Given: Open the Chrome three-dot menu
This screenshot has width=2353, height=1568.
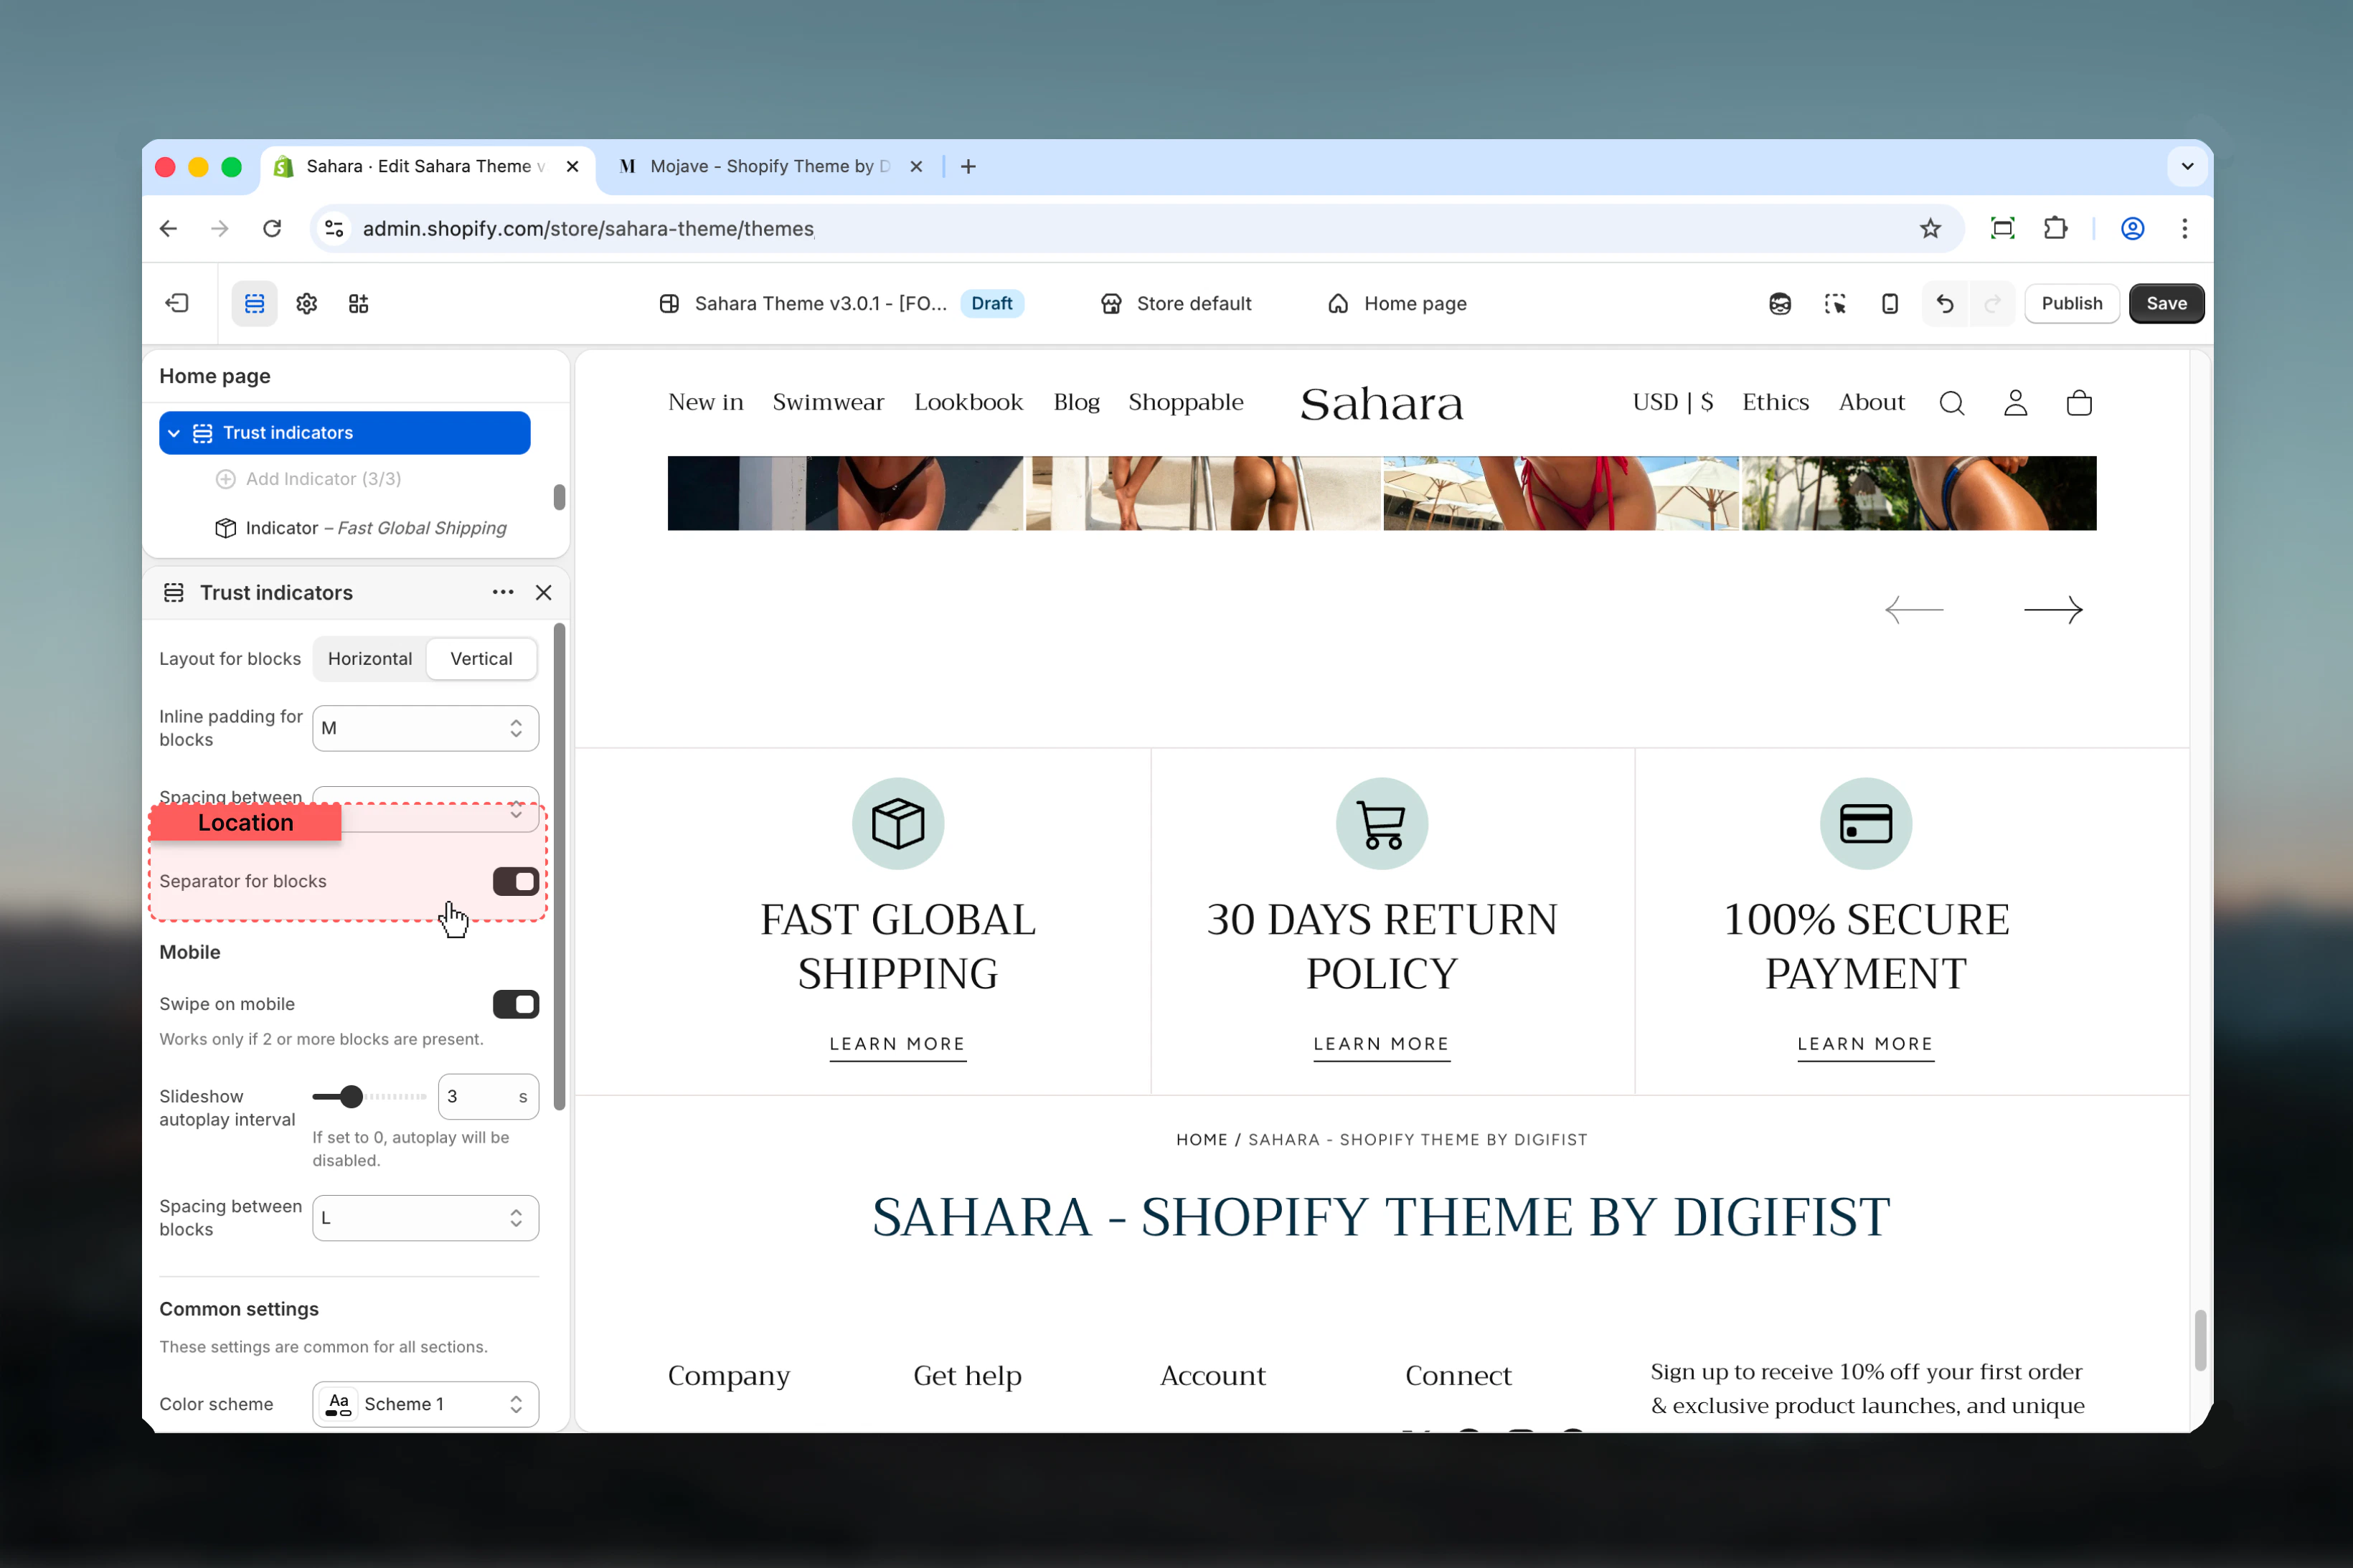Looking at the screenshot, I should click(x=2185, y=229).
